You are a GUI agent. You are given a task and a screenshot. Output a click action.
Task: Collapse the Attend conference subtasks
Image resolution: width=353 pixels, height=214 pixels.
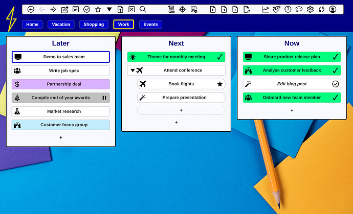coord(133,70)
